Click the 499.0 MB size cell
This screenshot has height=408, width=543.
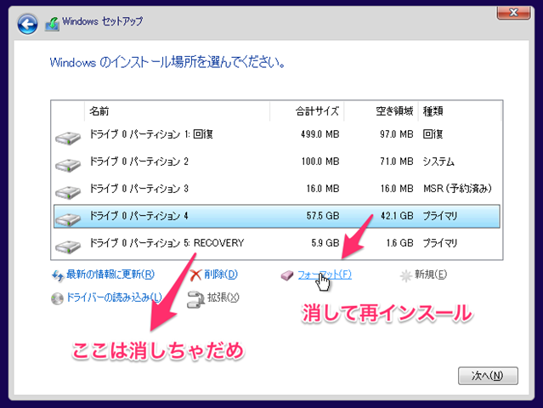[x=320, y=134]
